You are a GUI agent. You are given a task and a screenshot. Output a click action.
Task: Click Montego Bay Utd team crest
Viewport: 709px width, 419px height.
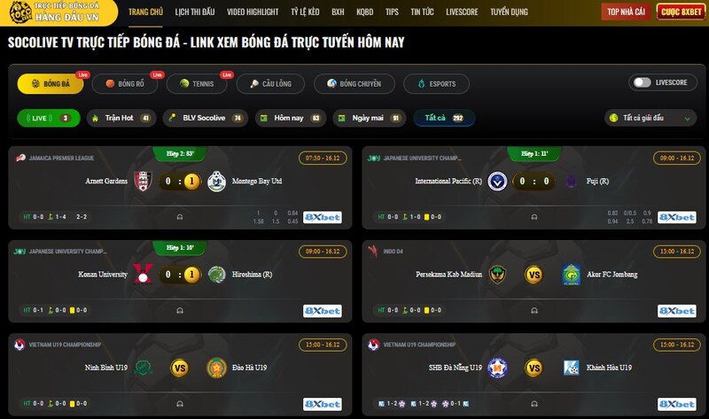216,182
